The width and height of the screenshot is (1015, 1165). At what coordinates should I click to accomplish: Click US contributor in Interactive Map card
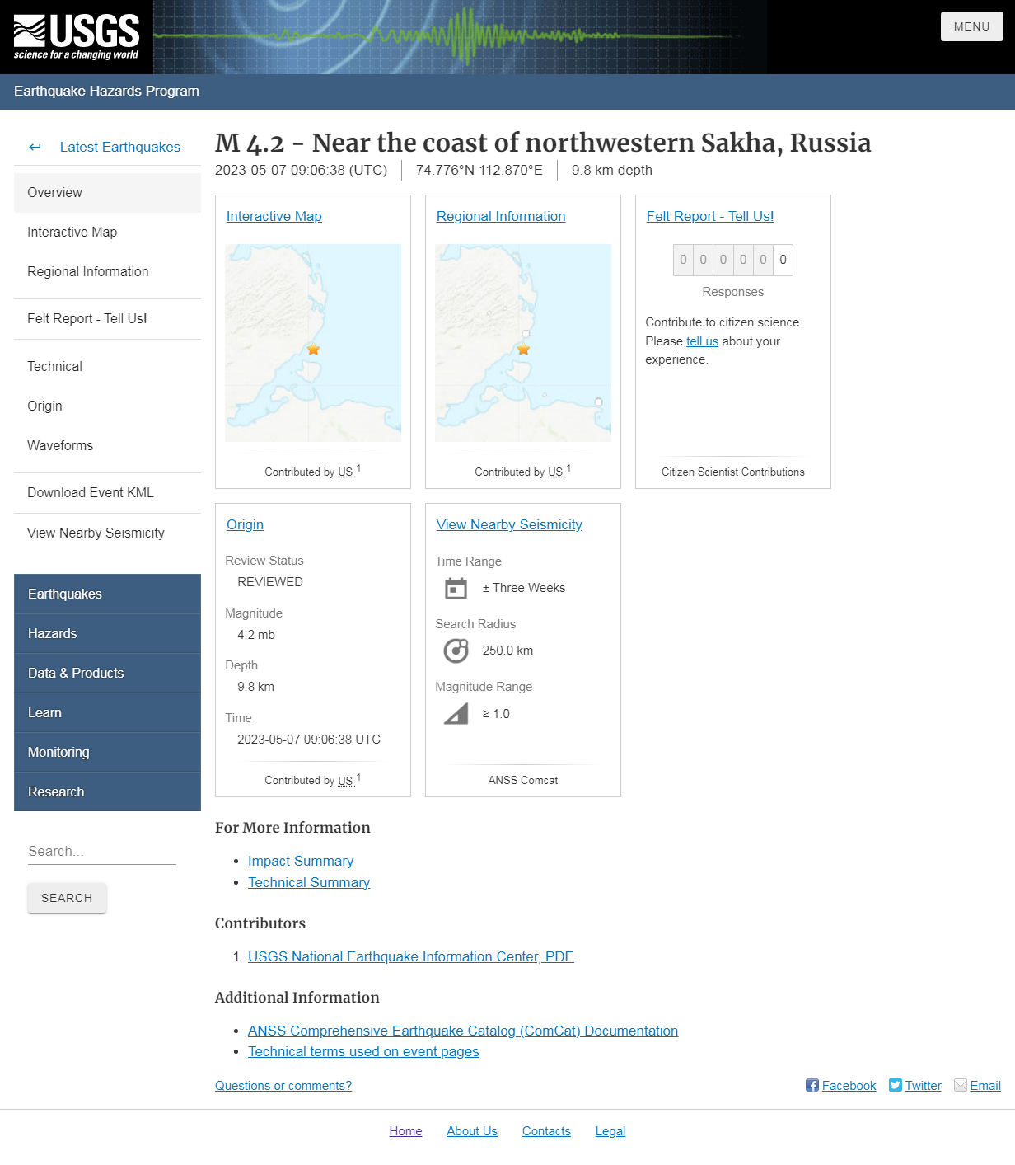click(x=346, y=472)
